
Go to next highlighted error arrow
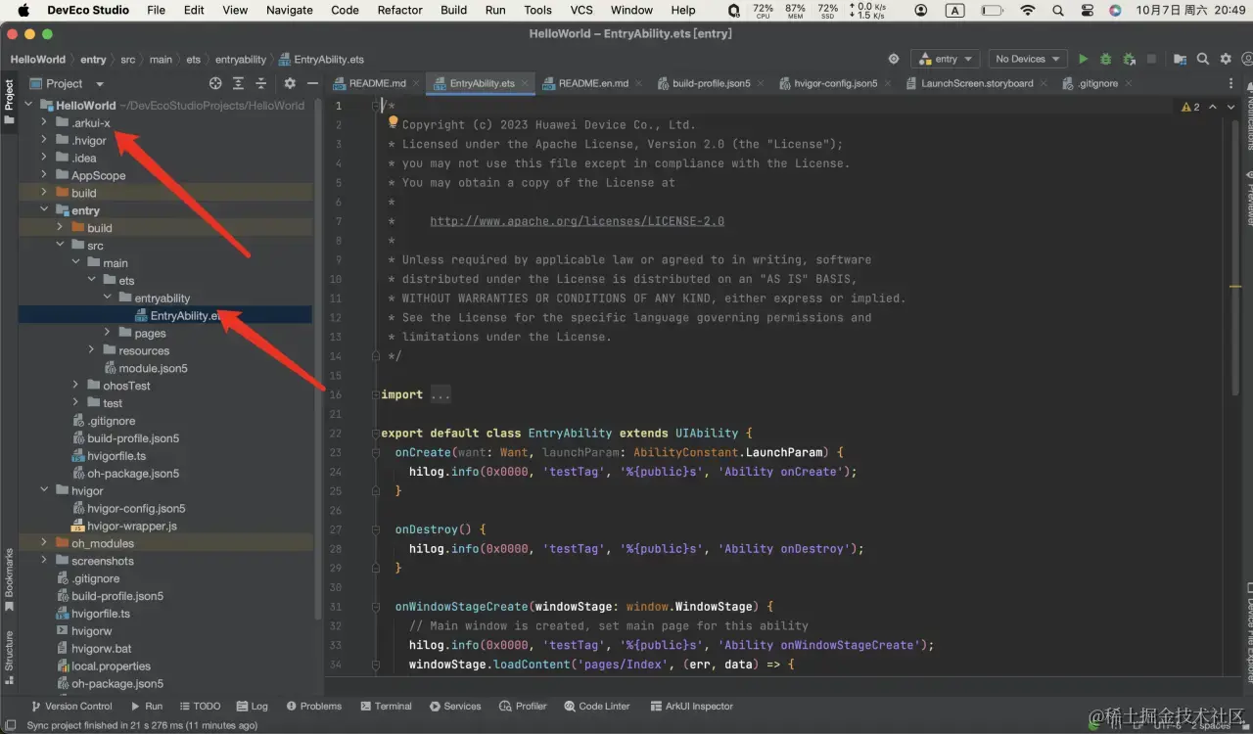click(1230, 107)
